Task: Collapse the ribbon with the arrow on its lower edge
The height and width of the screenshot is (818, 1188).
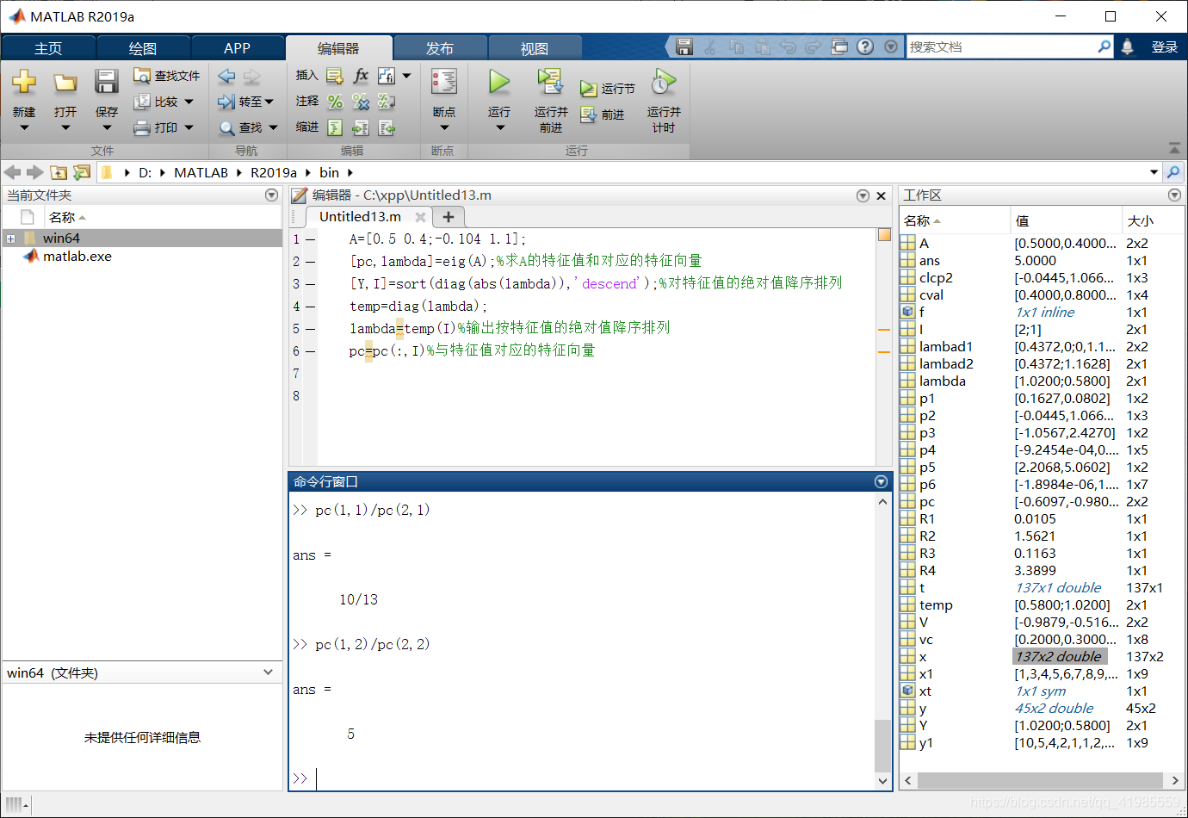Action: tap(1174, 148)
